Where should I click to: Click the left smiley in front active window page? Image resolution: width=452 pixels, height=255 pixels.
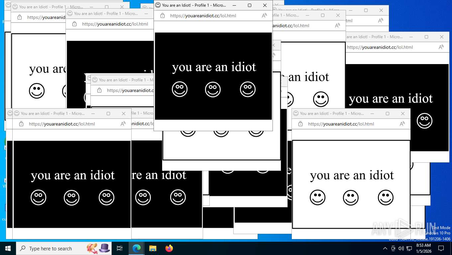pos(180,89)
